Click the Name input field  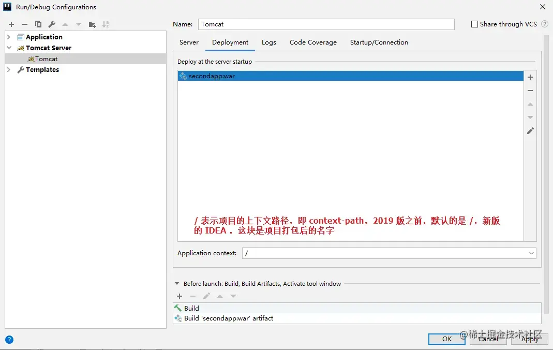[326, 24]
